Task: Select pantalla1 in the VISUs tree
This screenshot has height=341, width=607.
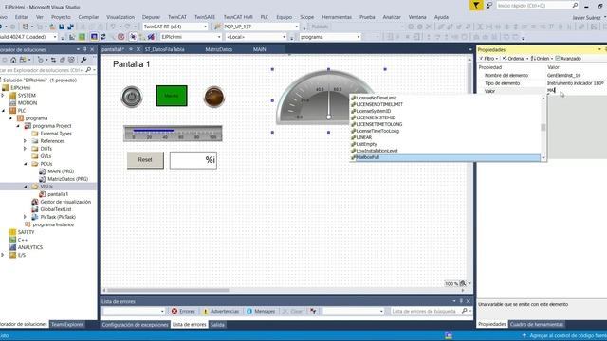Action: pos(58,194)
